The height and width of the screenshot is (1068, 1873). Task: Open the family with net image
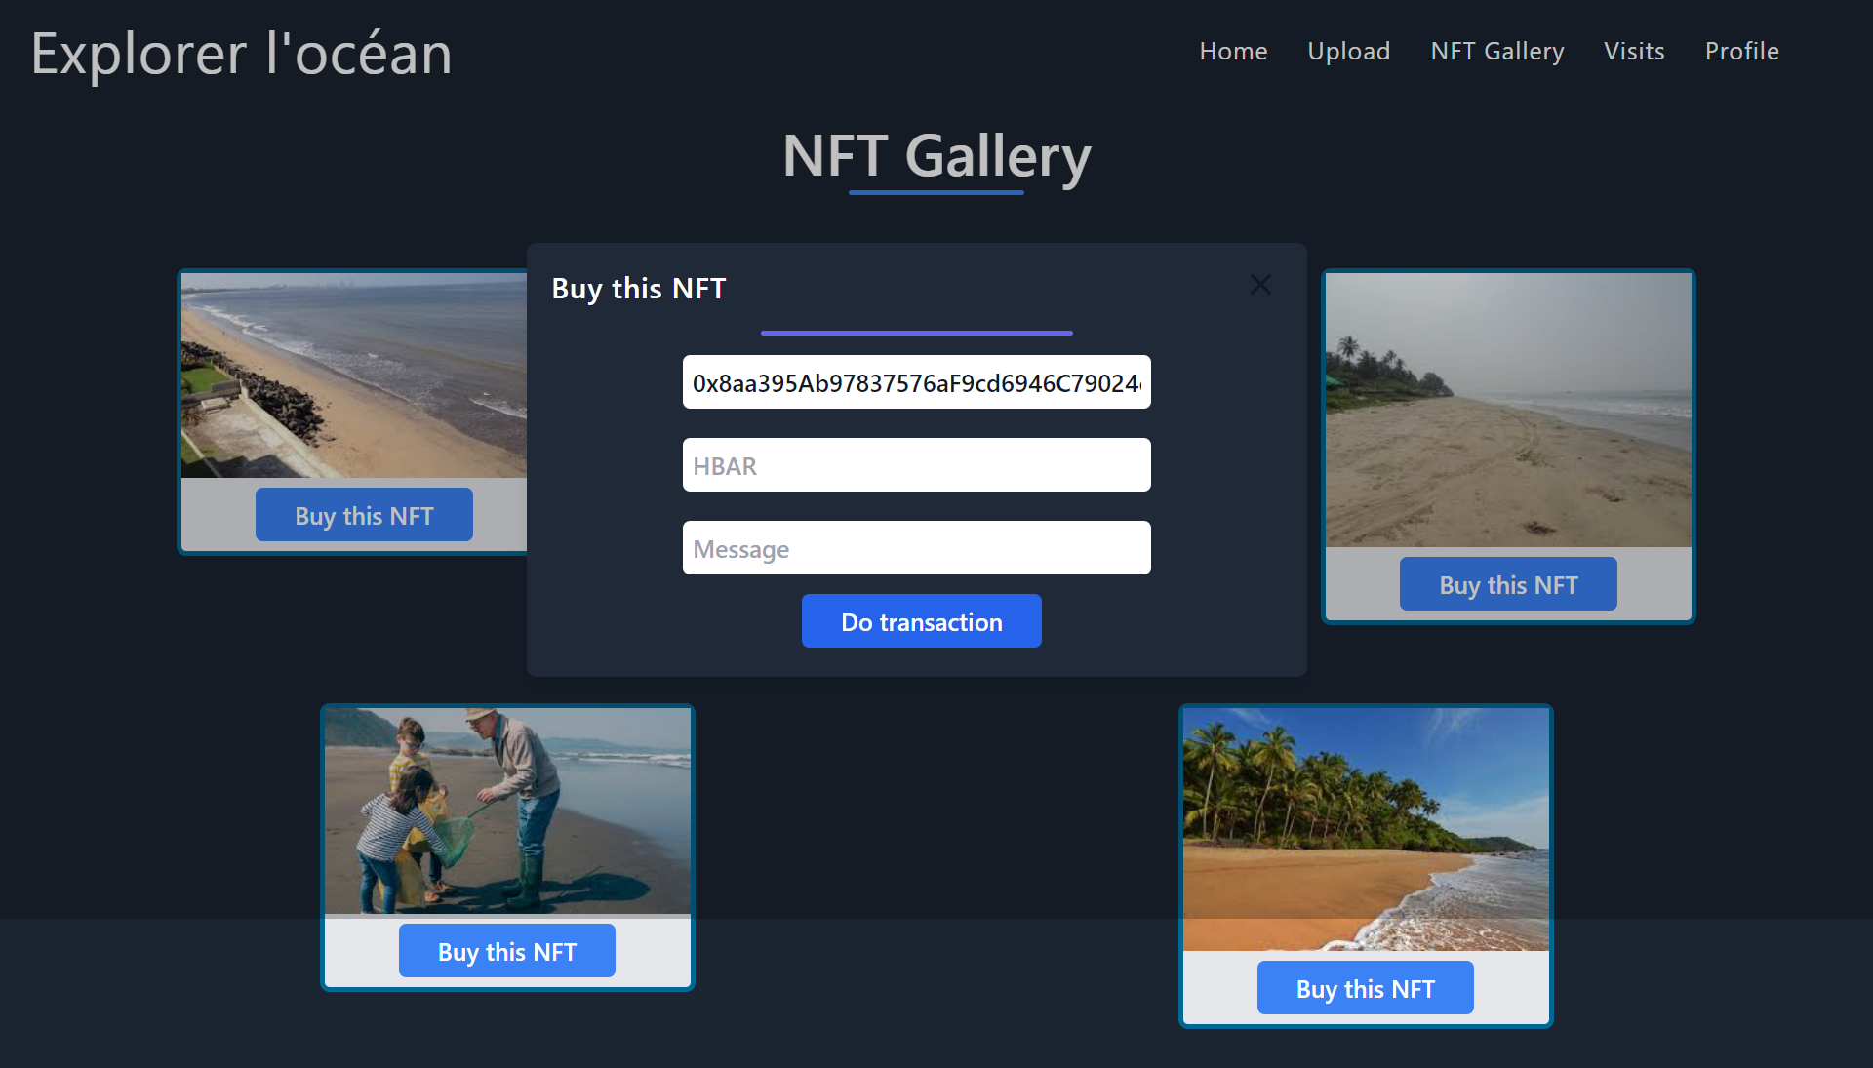click(506, 811)
